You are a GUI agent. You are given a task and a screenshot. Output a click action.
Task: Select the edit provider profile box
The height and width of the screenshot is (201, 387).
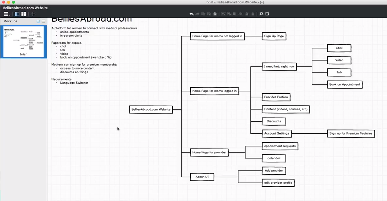[x=278, y=183]
